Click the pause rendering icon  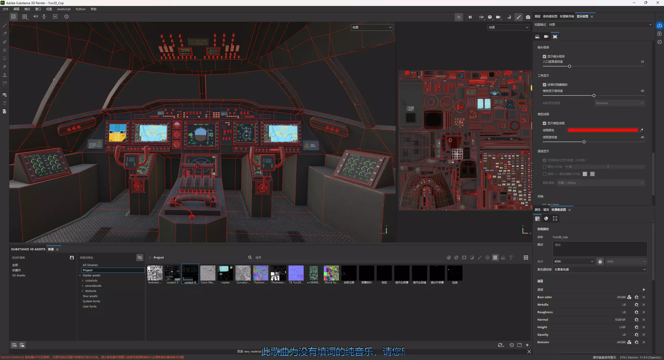tap(470, 17)
